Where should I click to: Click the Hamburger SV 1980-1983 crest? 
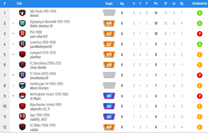[x=22, y=85]
